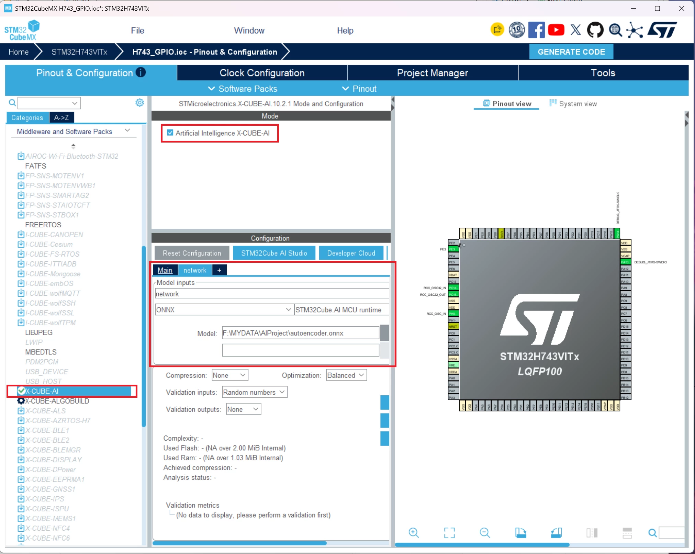The height and width of the screenshot is (554, 695).
Task: Click download icon next to FP-SNS-MOTENV1
Action: point(21,176)
